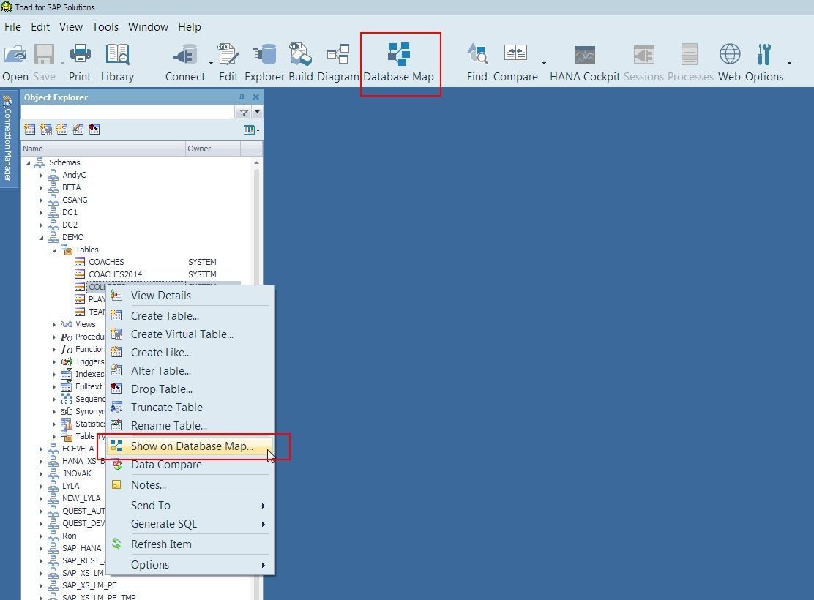Open the Connect button dropdown arrow
Viewport: 814px width, 600px height.
tap(211, 64)
